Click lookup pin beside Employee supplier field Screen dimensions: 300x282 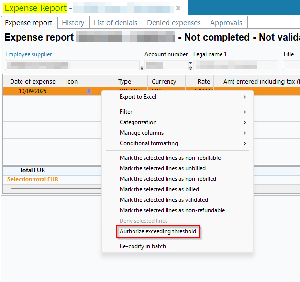pos(142,68)
